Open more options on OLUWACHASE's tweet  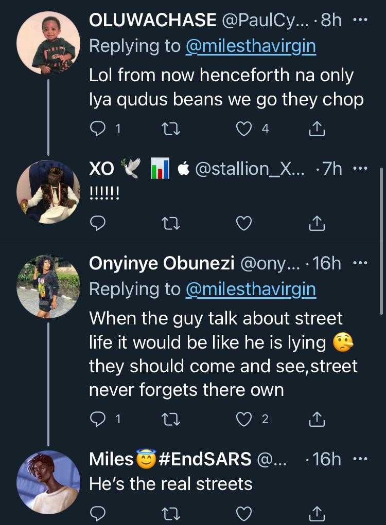click(x=360, y=21)
